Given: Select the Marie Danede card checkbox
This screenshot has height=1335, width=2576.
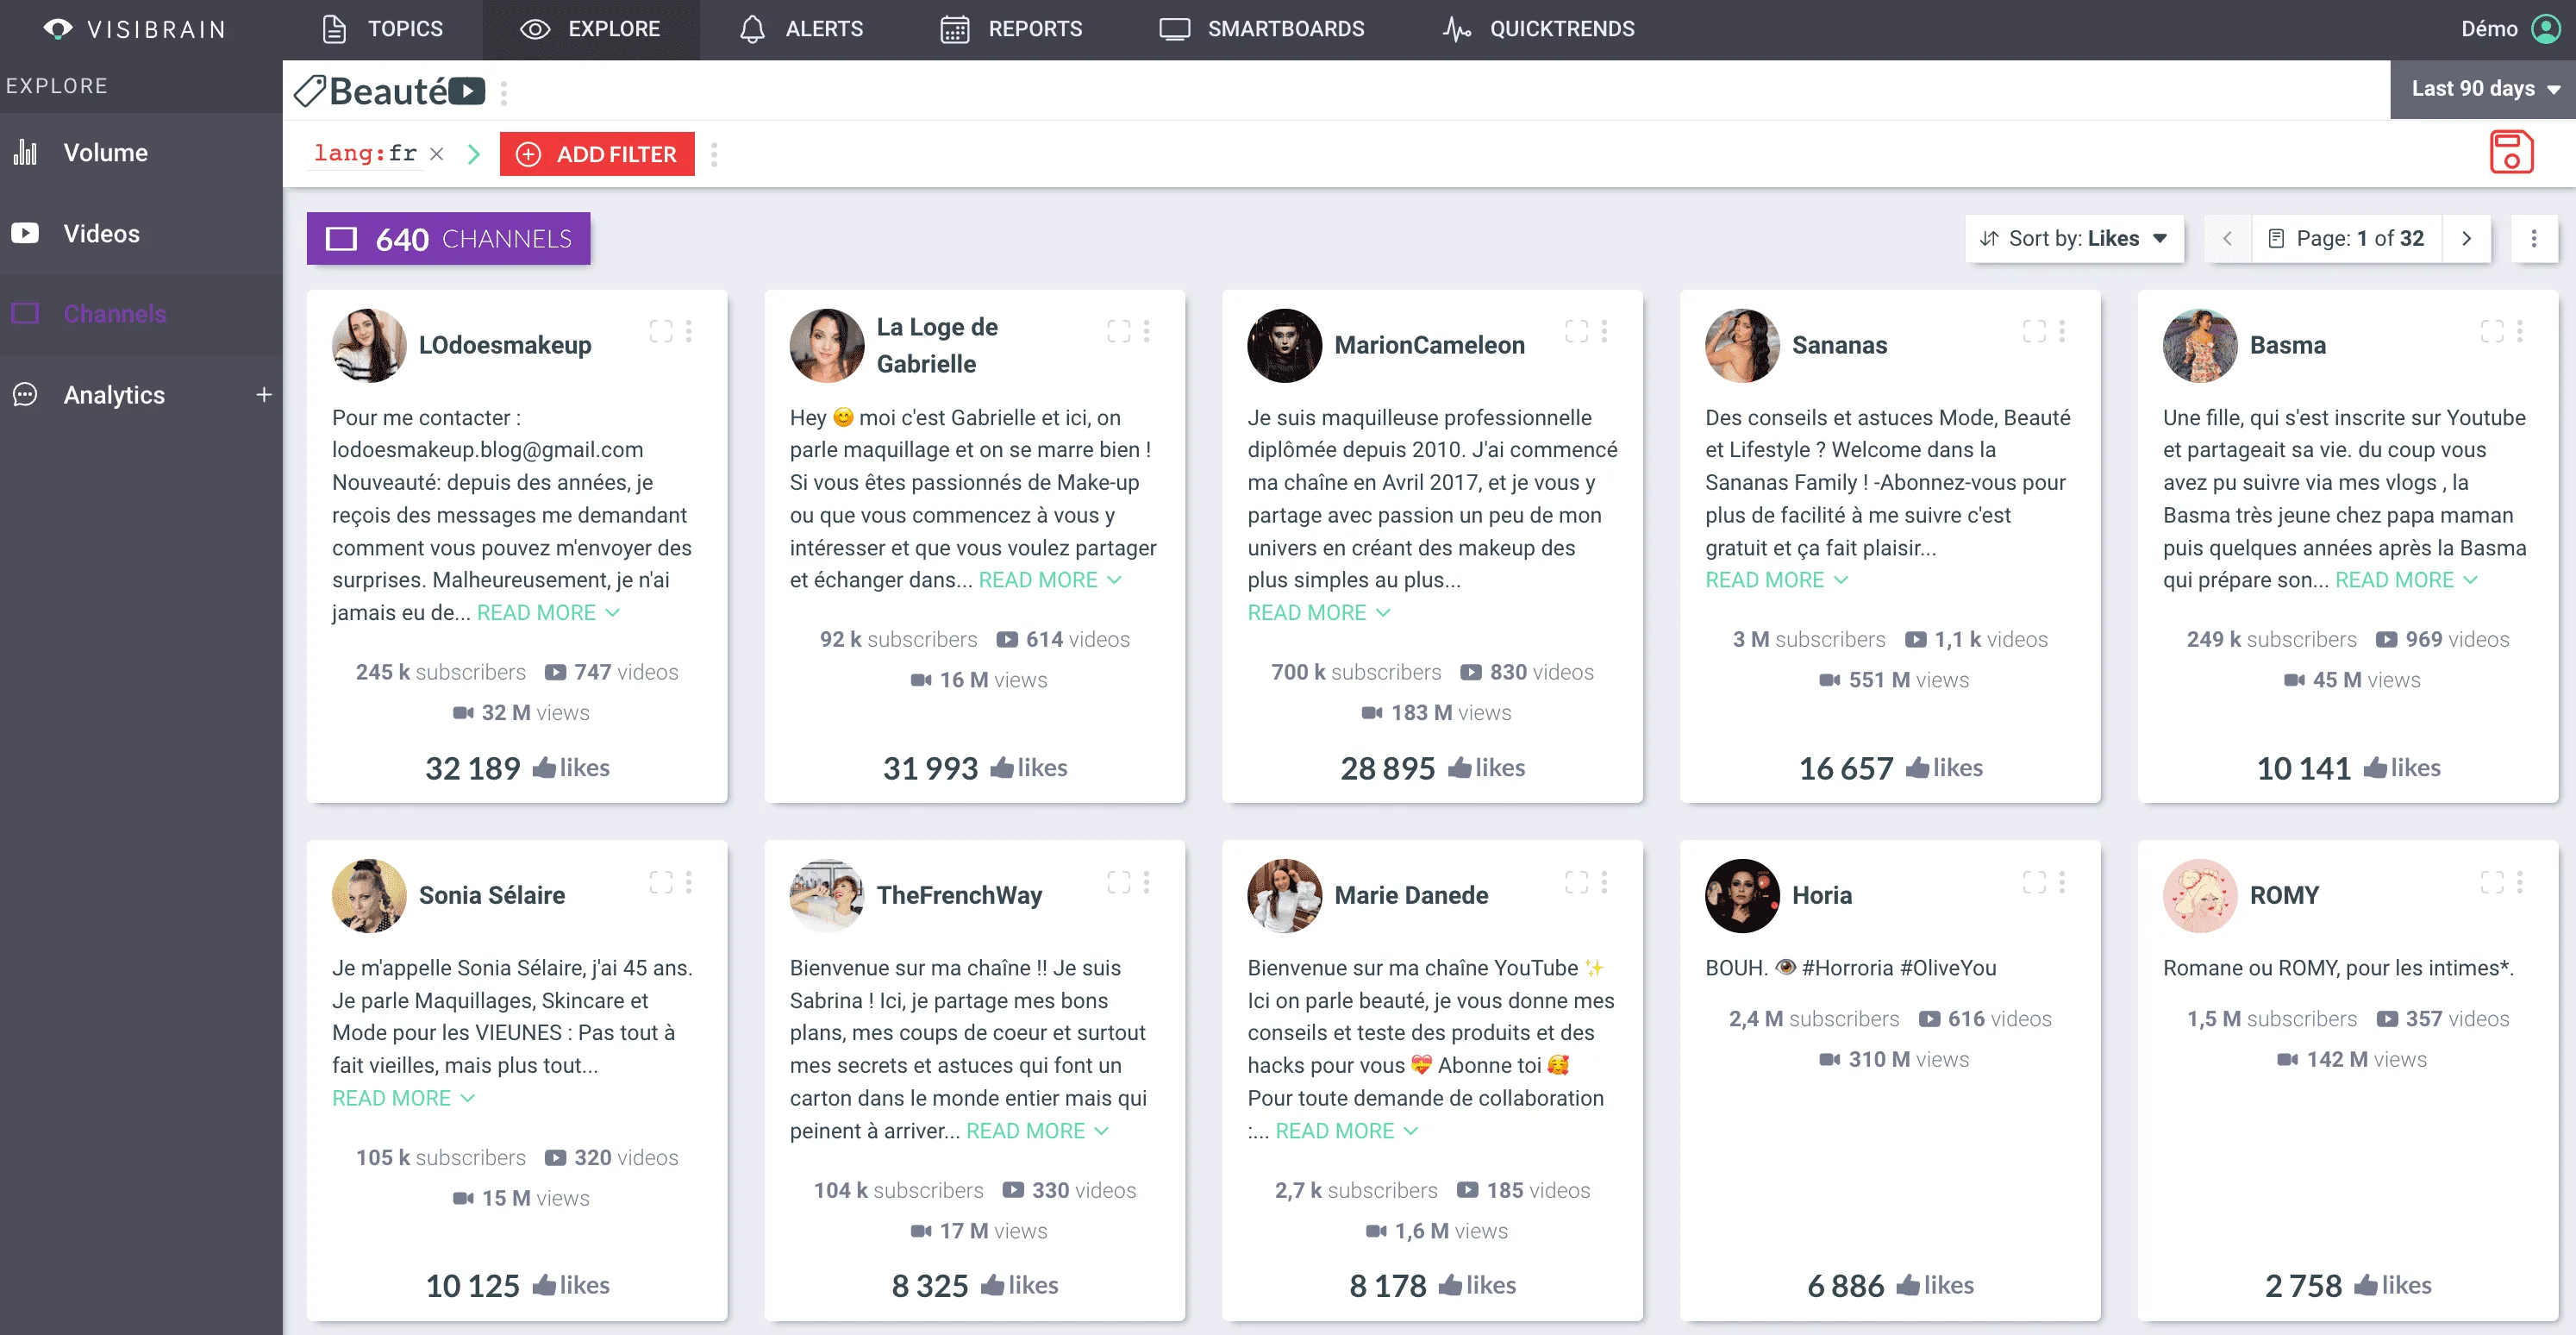Looking at the screenshot, I should (x=1577, y=882).
